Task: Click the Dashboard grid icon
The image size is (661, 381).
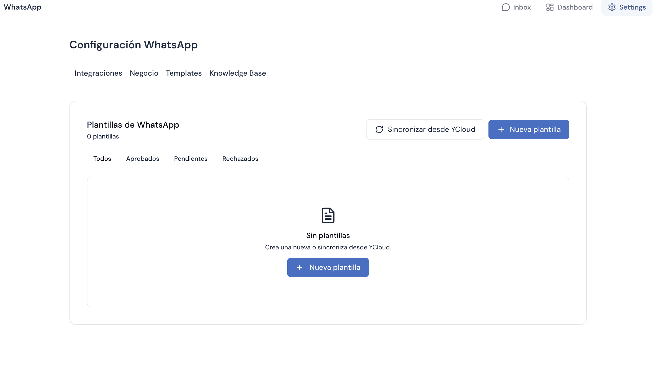Action: (550, 7)
